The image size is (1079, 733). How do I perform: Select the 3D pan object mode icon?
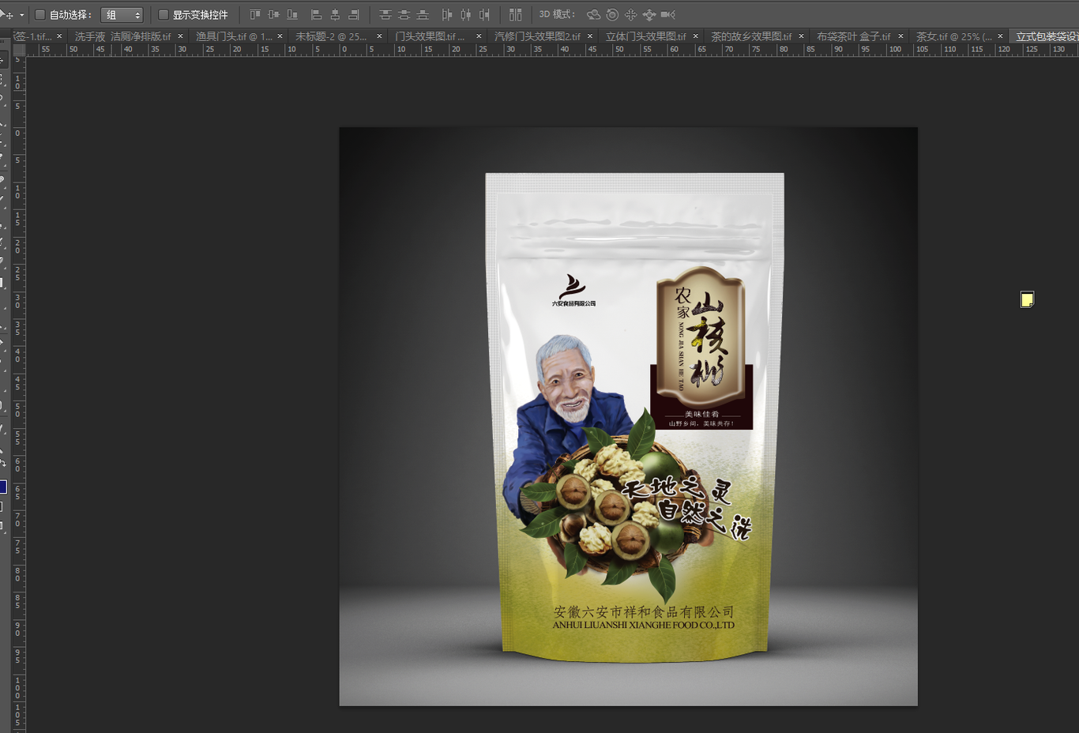click(x=630, y=14)
